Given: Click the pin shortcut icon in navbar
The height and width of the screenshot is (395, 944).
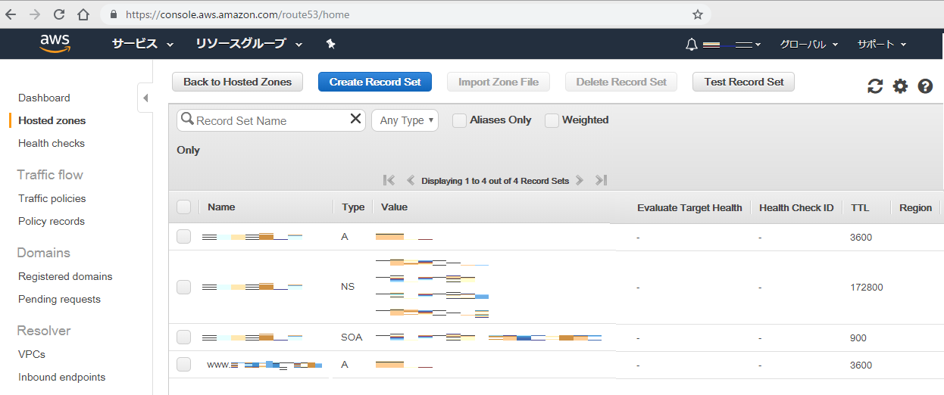Looking at the screenshot, I should point(330,44).
